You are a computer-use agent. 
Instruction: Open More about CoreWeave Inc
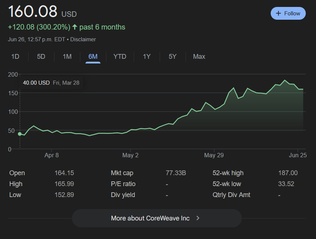(150, 218)
